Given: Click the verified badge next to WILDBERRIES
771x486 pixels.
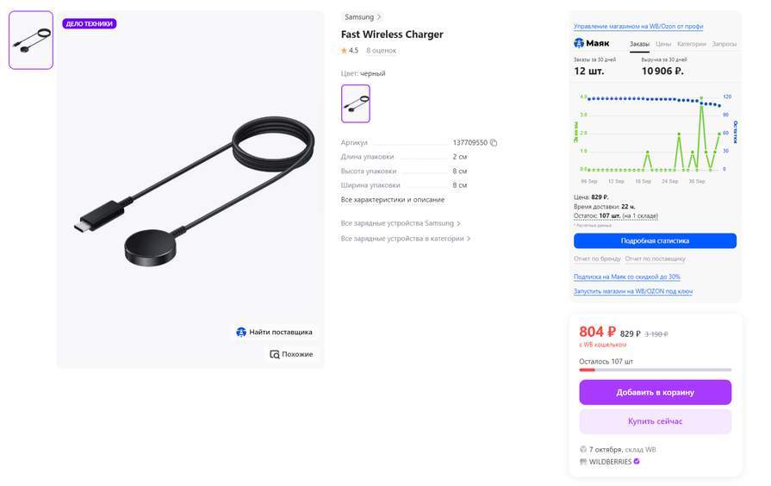Looking at the screenshot, I should [637, 461].
